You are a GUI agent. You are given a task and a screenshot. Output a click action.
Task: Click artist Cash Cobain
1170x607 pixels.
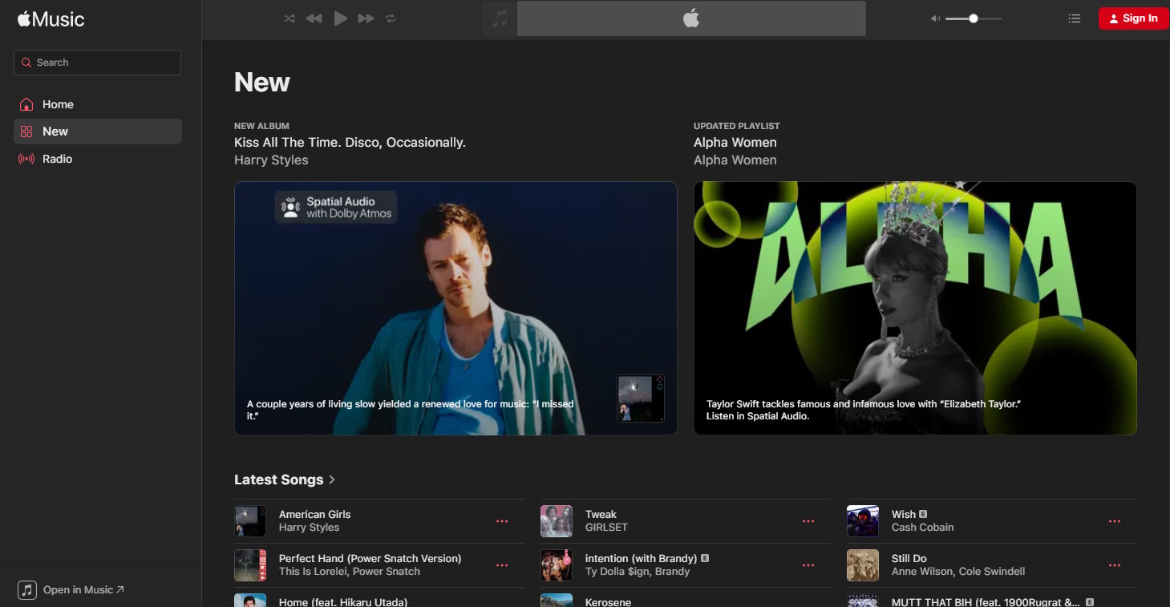[x=922, y=528]
